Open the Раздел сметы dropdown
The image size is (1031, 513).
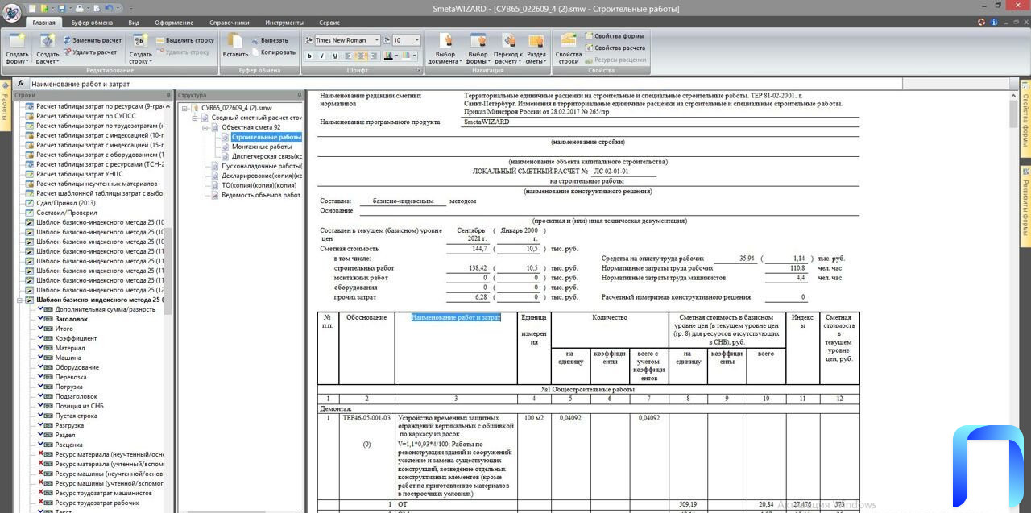coord(536,48)
